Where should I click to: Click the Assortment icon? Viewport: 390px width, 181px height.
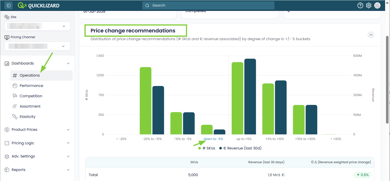pos(15,106)
